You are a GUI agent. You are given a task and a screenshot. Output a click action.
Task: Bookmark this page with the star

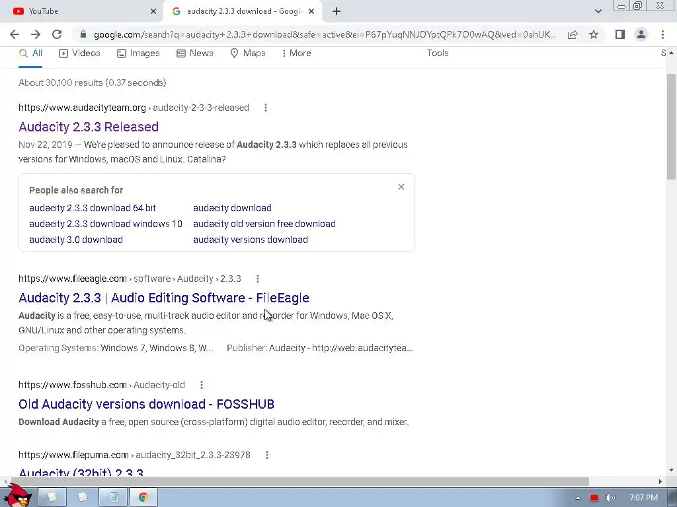pos(594,34)
